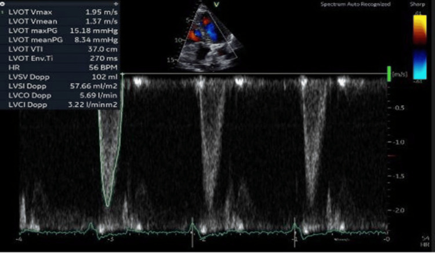The width and height of the screenshot is (435, 253).
Task: Select the LVCI Dopp measurement row
Action: [x=60, y=105]
